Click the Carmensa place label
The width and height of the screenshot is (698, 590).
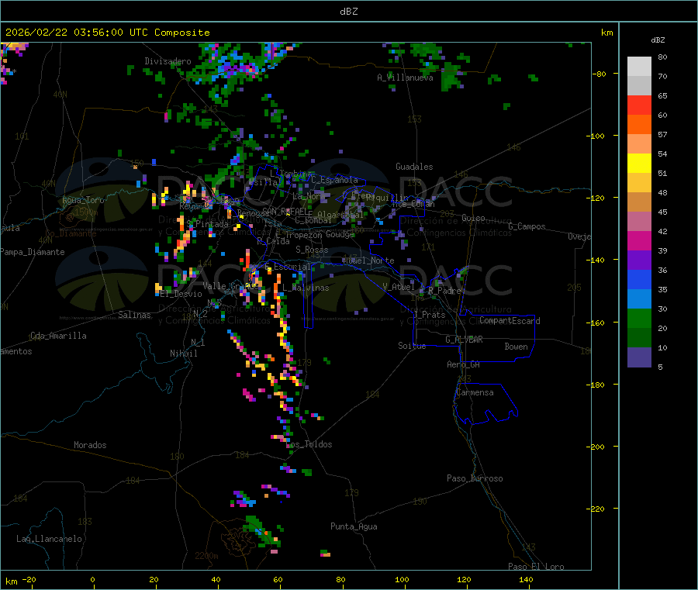pyautogui.click(x=475, y=392)
